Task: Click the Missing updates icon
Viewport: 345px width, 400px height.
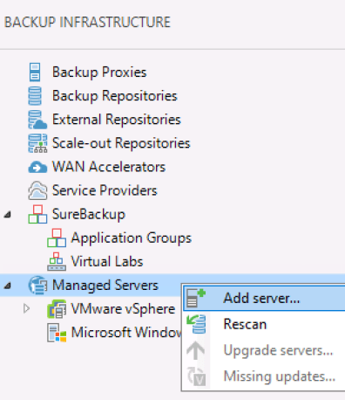Action: [196, 376]
